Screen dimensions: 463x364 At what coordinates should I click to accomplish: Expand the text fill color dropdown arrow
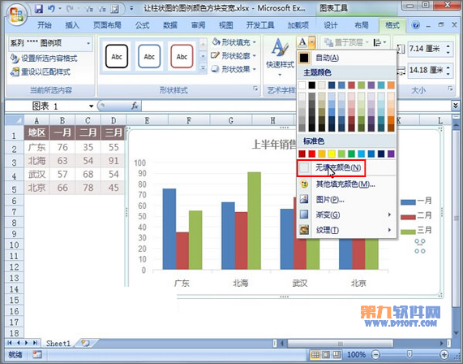[312, 42]
